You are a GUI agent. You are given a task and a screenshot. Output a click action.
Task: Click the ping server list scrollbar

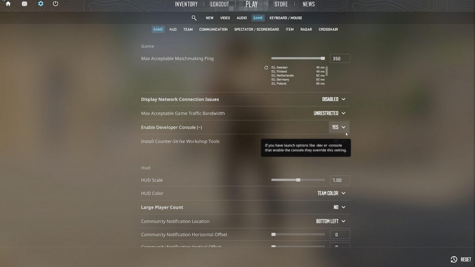coord(327,71)
